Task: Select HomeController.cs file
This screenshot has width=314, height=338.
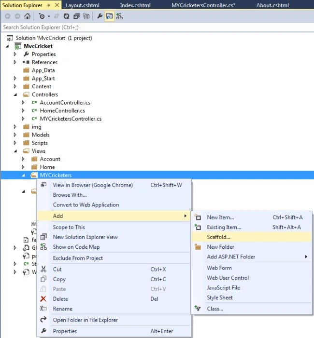Action: pos(62,110)
